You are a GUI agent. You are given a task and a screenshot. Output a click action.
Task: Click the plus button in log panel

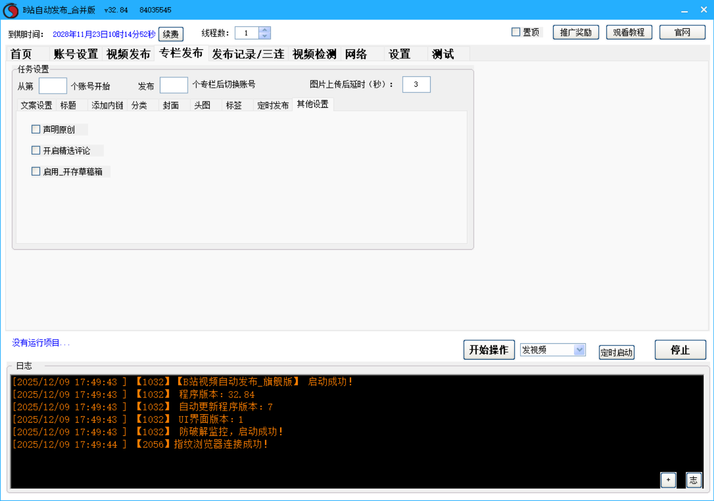pyautogui.click(x=668, y=479)
